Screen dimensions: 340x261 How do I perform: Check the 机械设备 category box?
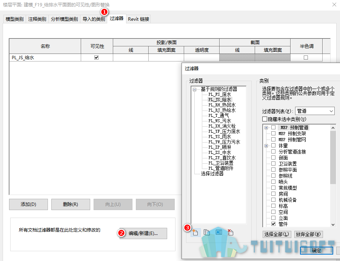pos(274,200)
